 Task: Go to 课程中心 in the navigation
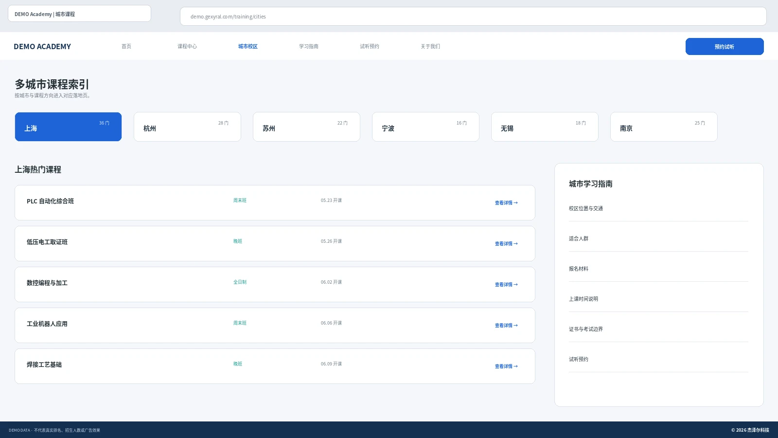click(x=187, y=46)
